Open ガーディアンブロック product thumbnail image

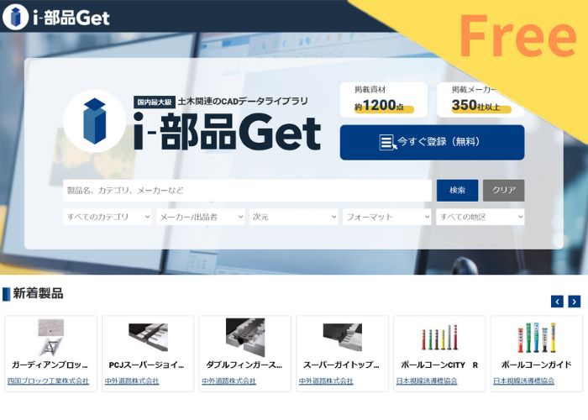coord(50,337)
